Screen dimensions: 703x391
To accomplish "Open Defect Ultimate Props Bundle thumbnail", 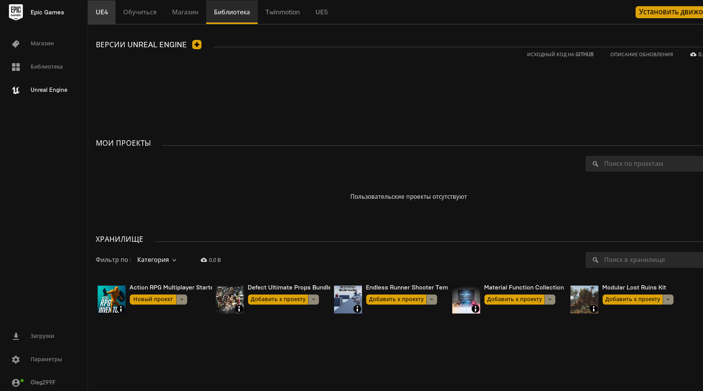I will [230, 300].
